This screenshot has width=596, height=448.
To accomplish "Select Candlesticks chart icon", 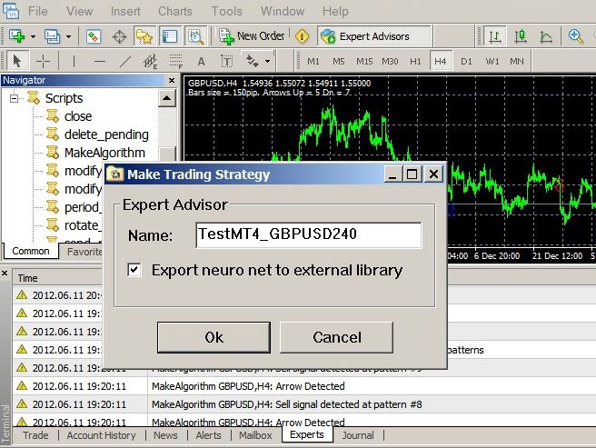I will click(521, 36).
